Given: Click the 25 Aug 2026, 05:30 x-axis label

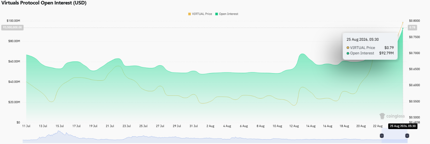Looking at the screenshot, I should [x=403, y=126].
